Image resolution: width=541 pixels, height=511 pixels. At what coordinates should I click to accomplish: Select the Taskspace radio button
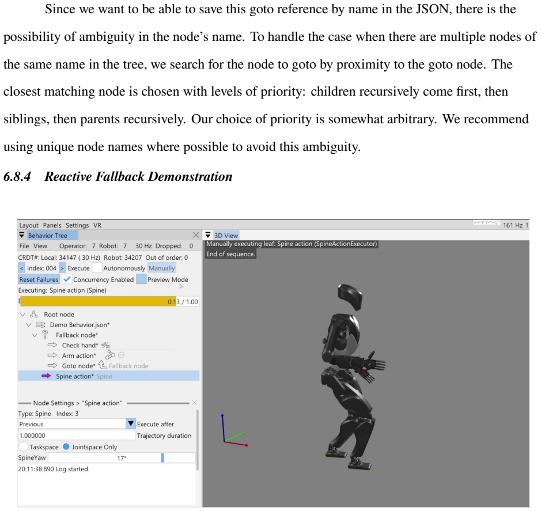23,447
